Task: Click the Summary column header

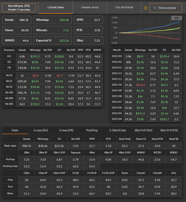Action: coord(9,50)
